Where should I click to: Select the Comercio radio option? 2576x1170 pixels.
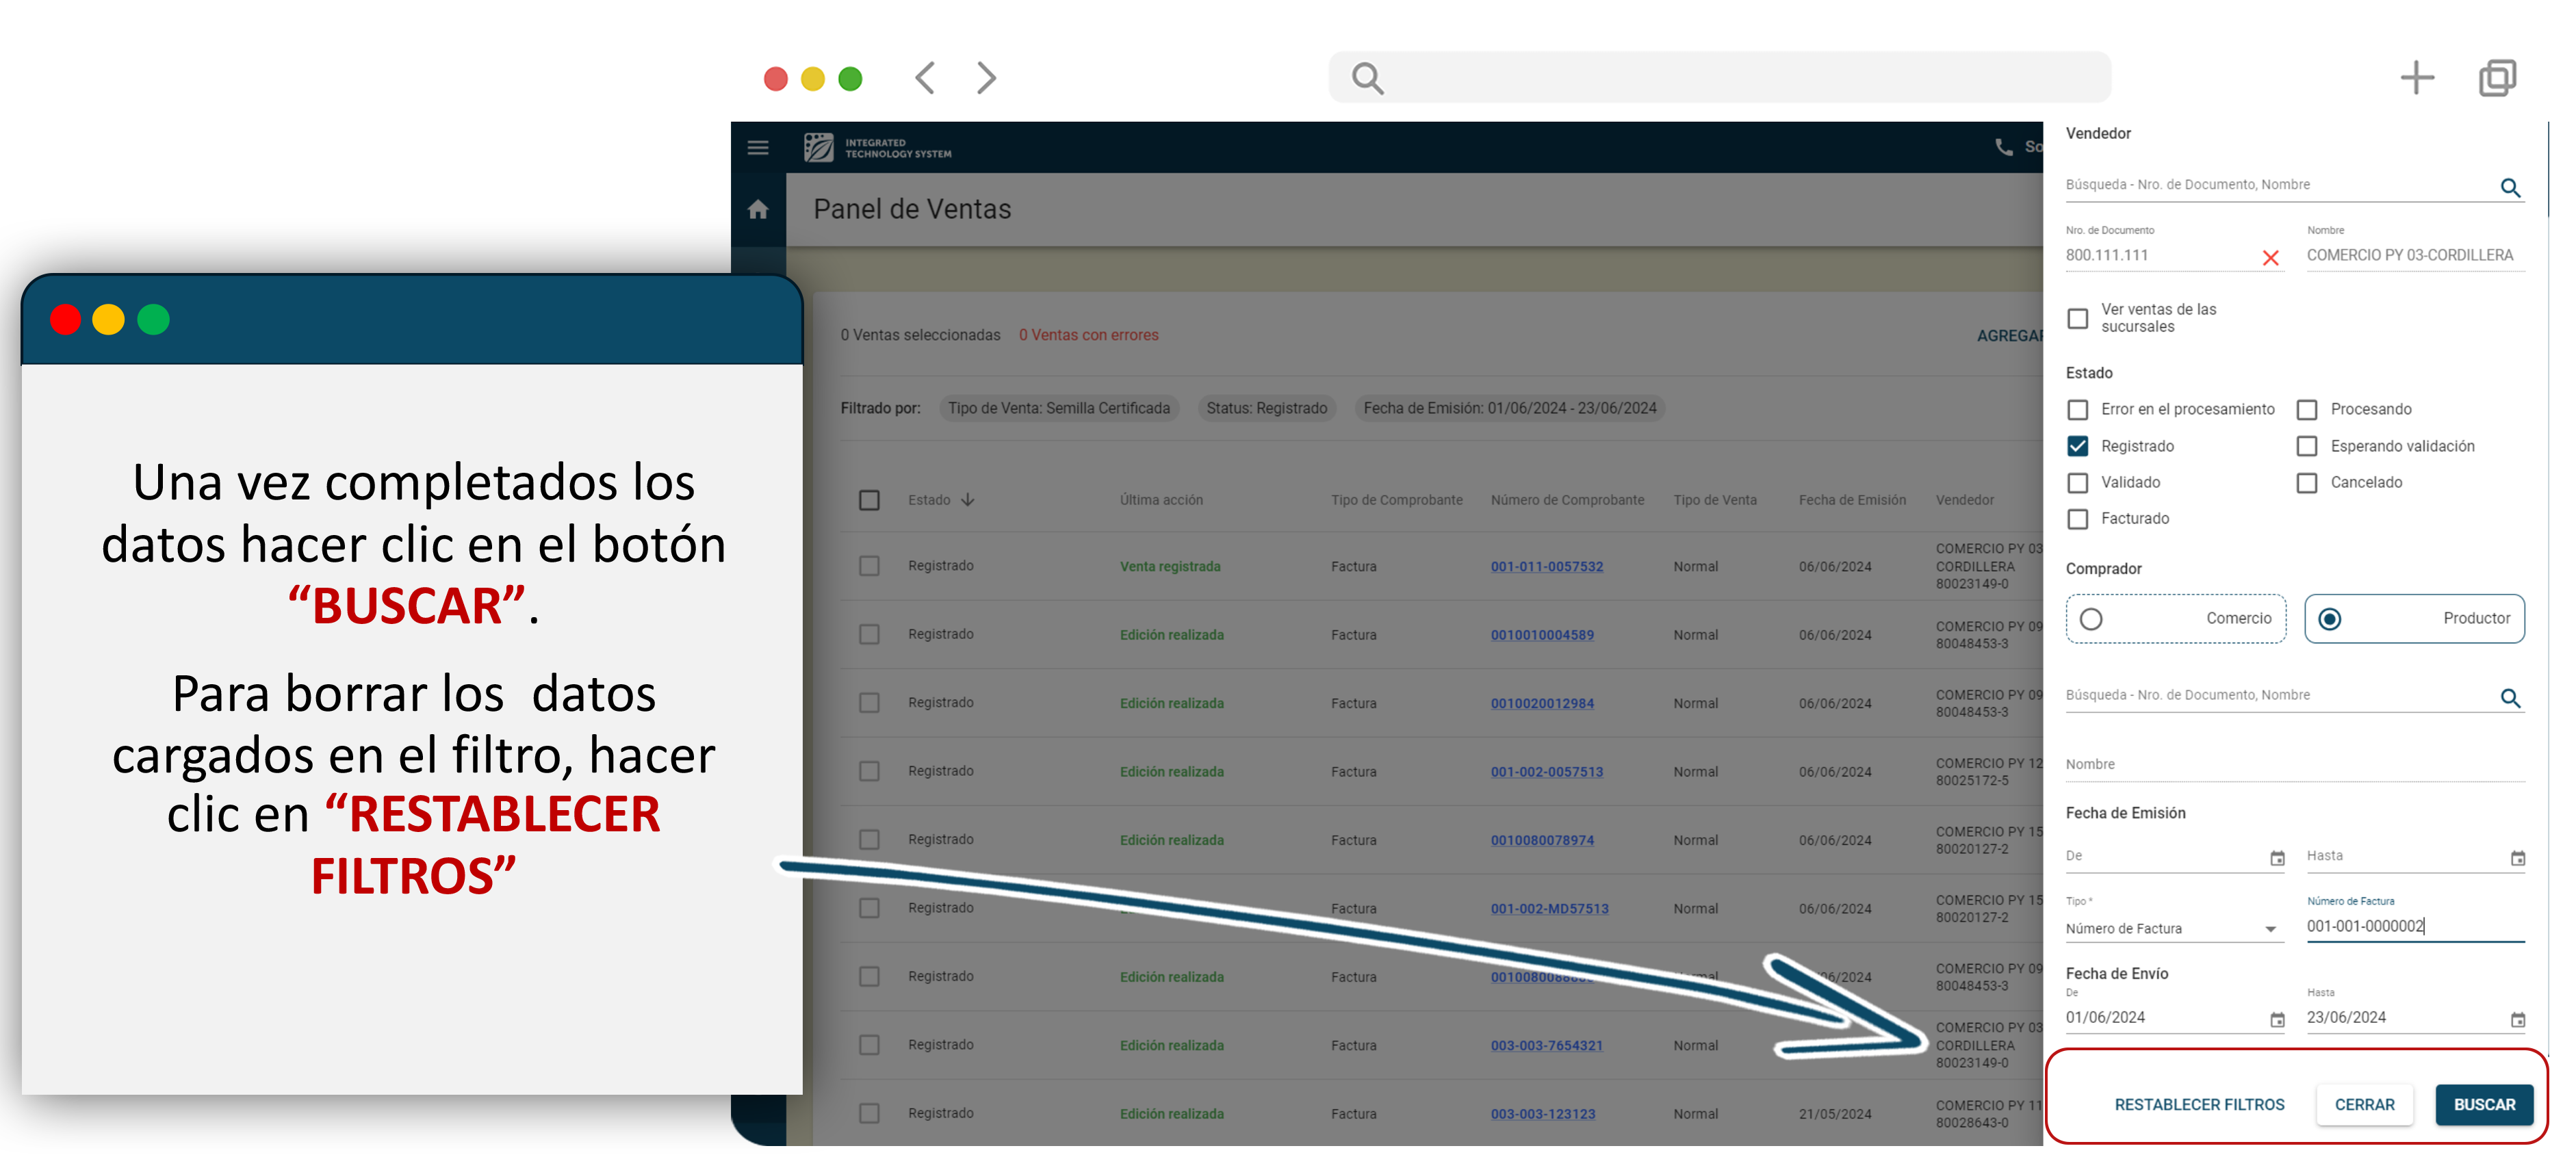tap(2091, 619)
